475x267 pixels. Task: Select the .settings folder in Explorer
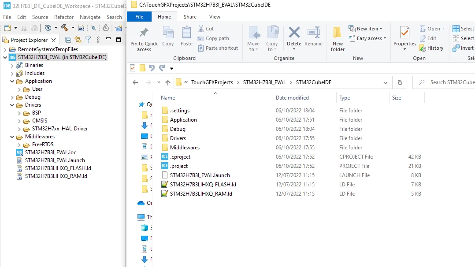180,111
